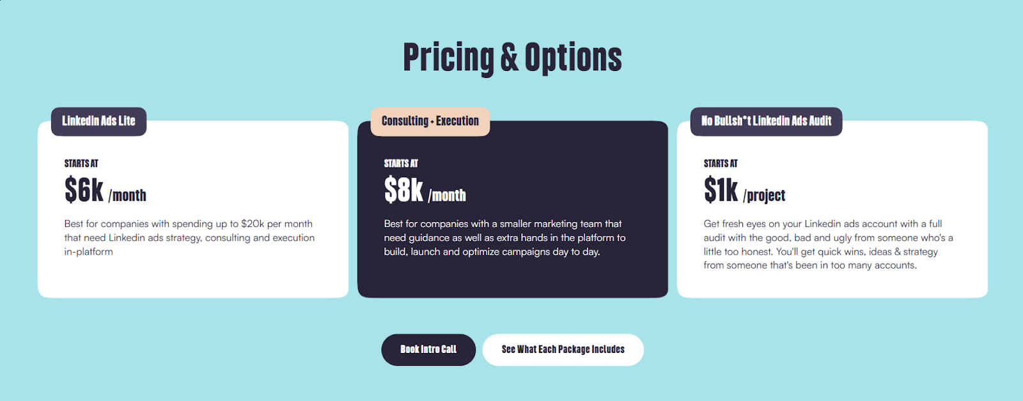Click the Lite plan description paragraph

tap(188, 237)
